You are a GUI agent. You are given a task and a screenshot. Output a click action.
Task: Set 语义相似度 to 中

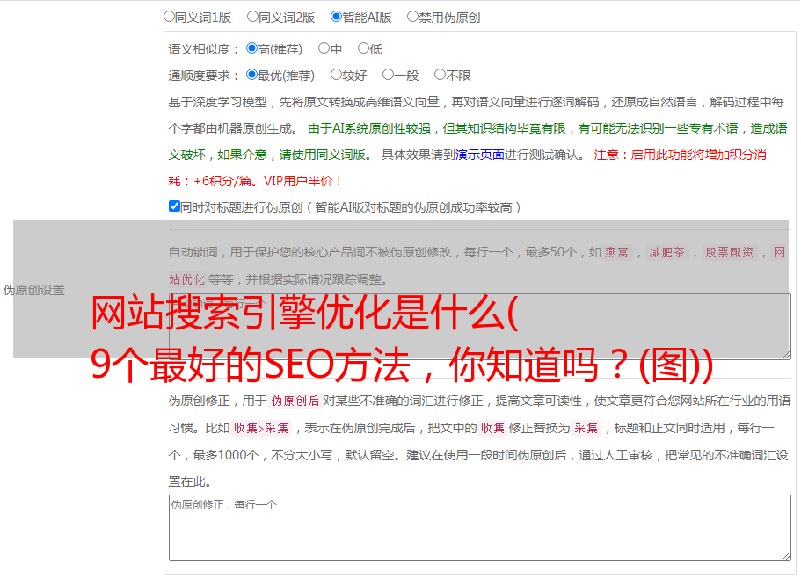(324, 48)
